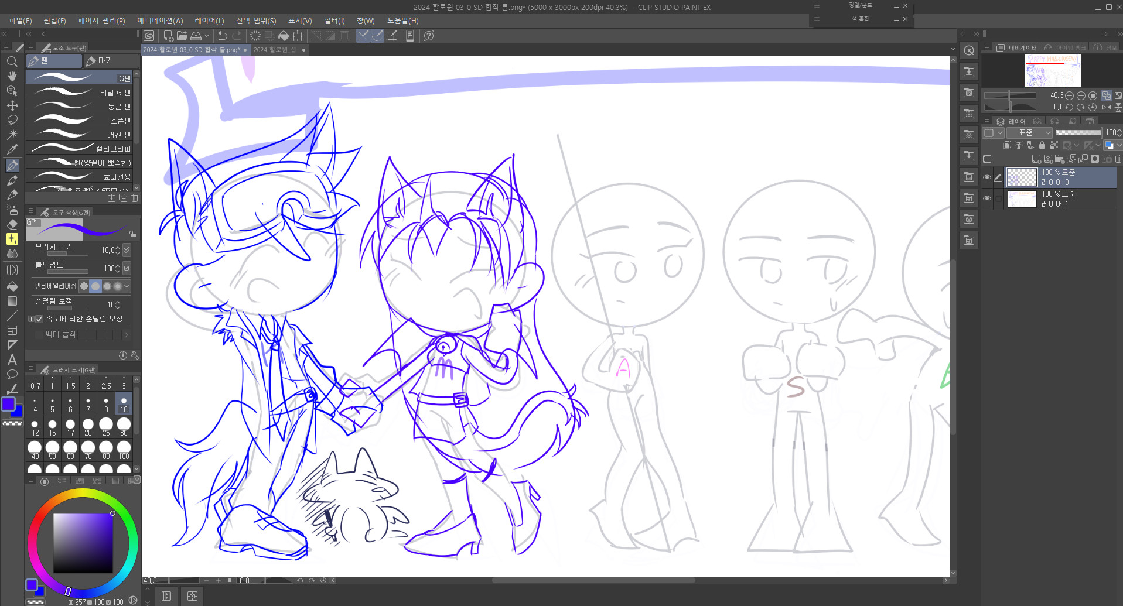The image size is (1123, 606).
Task: Toggle clip to layer below icon
Action: 1007,145
